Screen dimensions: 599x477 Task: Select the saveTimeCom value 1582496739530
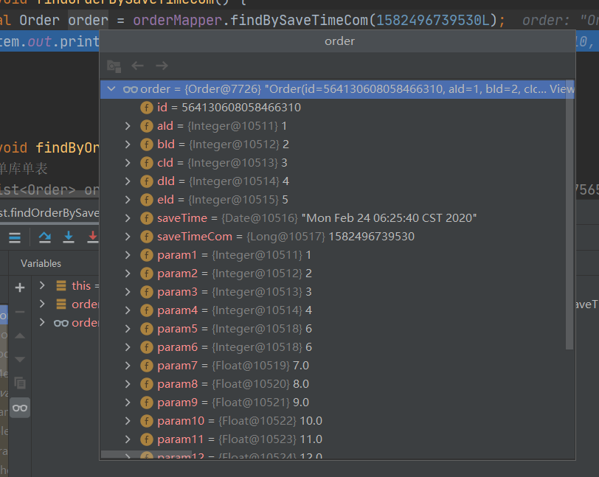pos(371,237)
